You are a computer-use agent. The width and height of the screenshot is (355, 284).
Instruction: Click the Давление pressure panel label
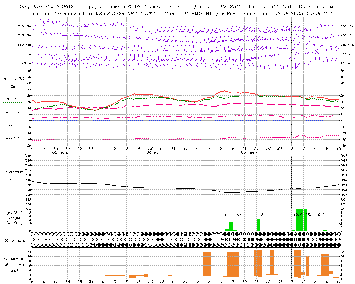click(14, 171)
